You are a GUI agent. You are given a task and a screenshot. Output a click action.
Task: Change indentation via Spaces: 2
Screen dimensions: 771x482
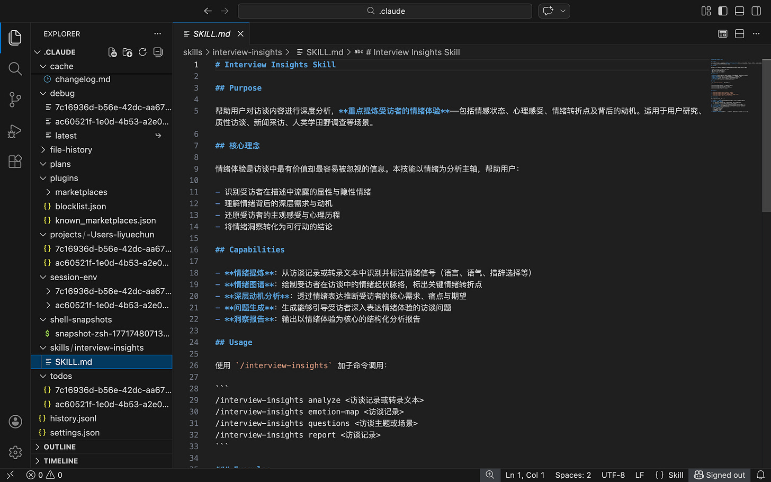[x=573, y=475]
